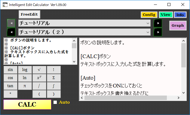Click the application icon in title bar
The image size is (190, 115).
pos(5,5)
